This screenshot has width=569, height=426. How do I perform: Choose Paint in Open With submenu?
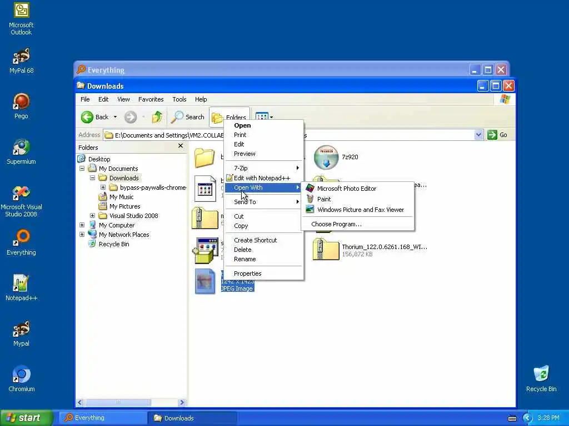[x=357, y=199]
